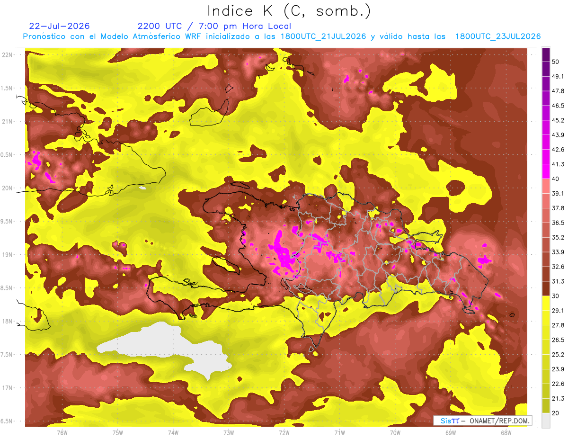Click the colorbar value '39.1'

pos(558,193)
